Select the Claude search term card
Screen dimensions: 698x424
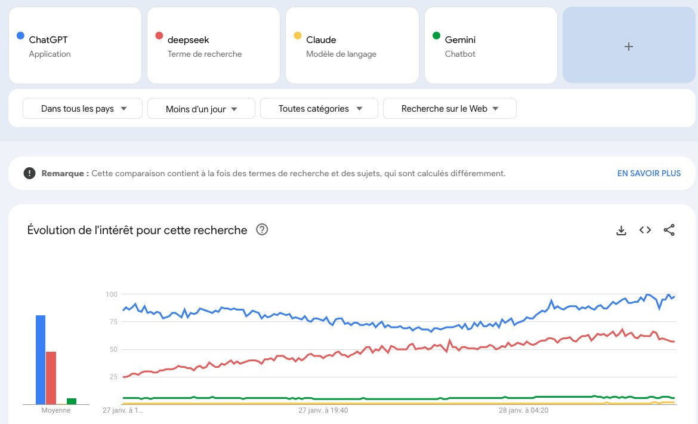point(352,45)
